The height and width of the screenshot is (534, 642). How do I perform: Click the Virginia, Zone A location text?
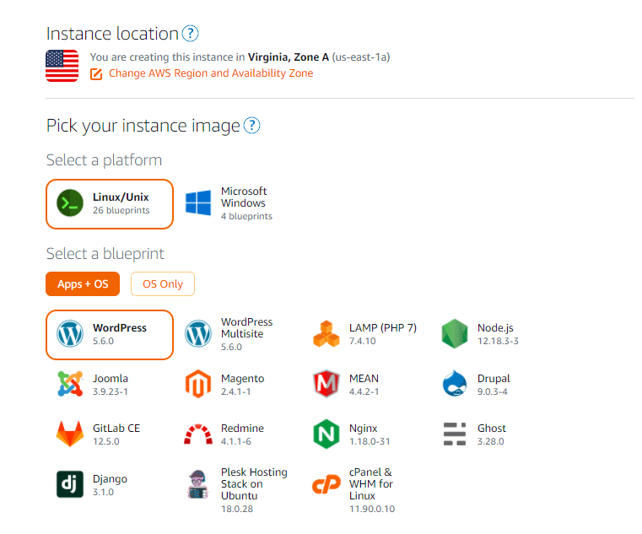pos(289,57)
